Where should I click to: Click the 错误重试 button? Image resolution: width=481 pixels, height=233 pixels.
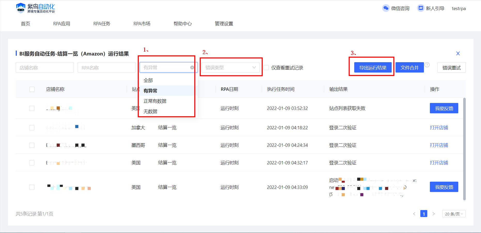tap(451, 68)
